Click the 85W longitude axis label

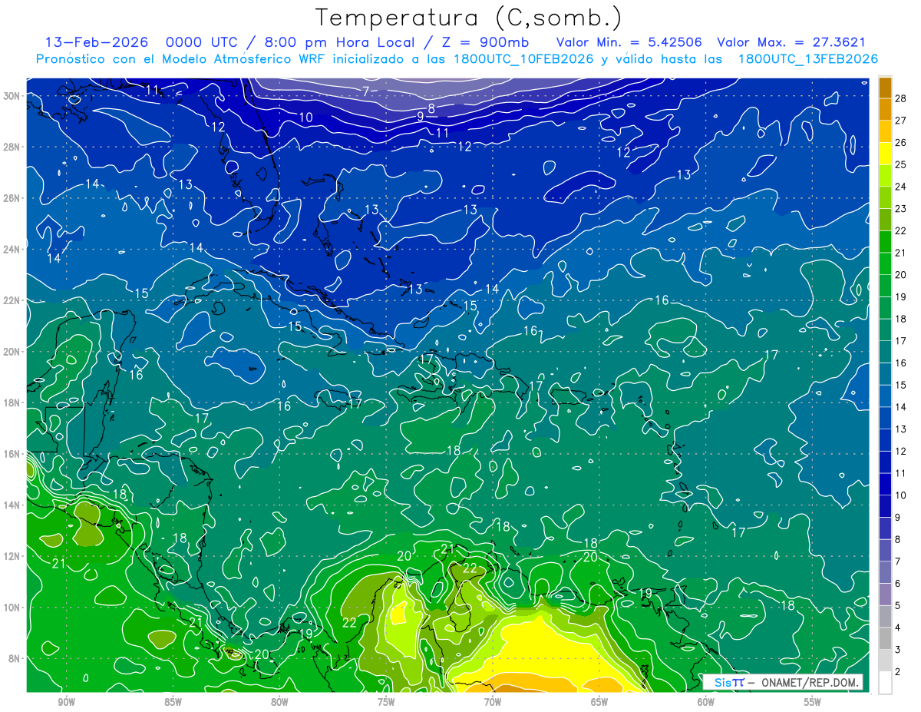click(x=173, y=702)
